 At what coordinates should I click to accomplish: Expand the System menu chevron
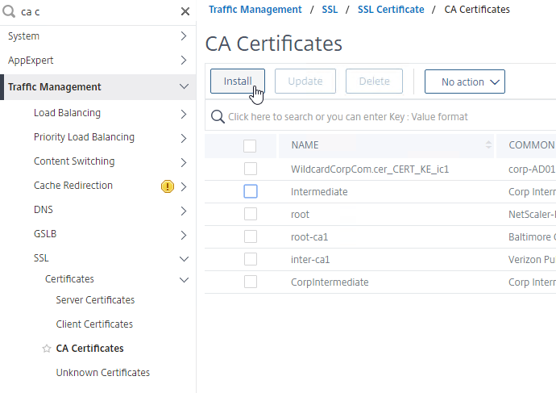click(x=184, y=36)
